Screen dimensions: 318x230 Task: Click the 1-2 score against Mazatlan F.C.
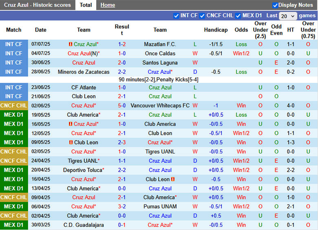[x=122, y=44]
